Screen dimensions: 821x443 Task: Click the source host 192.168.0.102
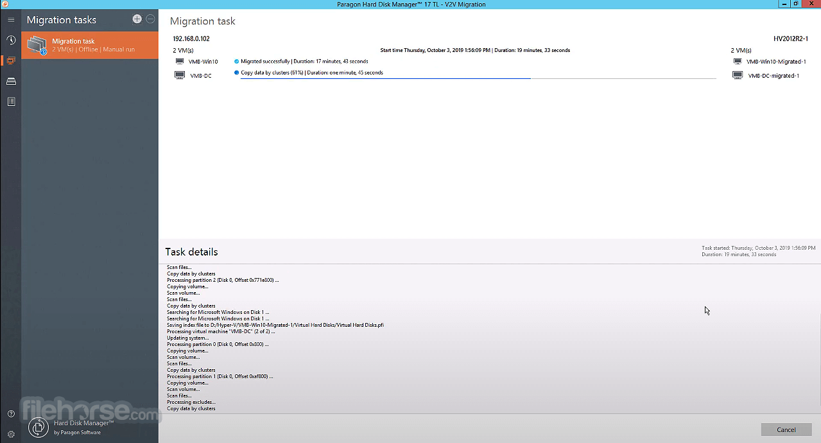click(191, 39)
